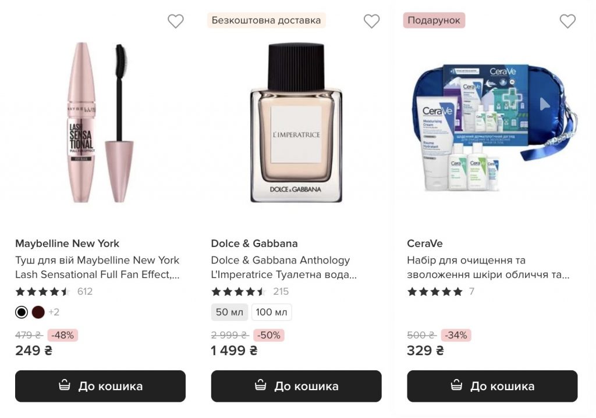Screen dimensions: 596x418
Task: Add Maybelline mascara with До кошика button
Action: point(100,386)
